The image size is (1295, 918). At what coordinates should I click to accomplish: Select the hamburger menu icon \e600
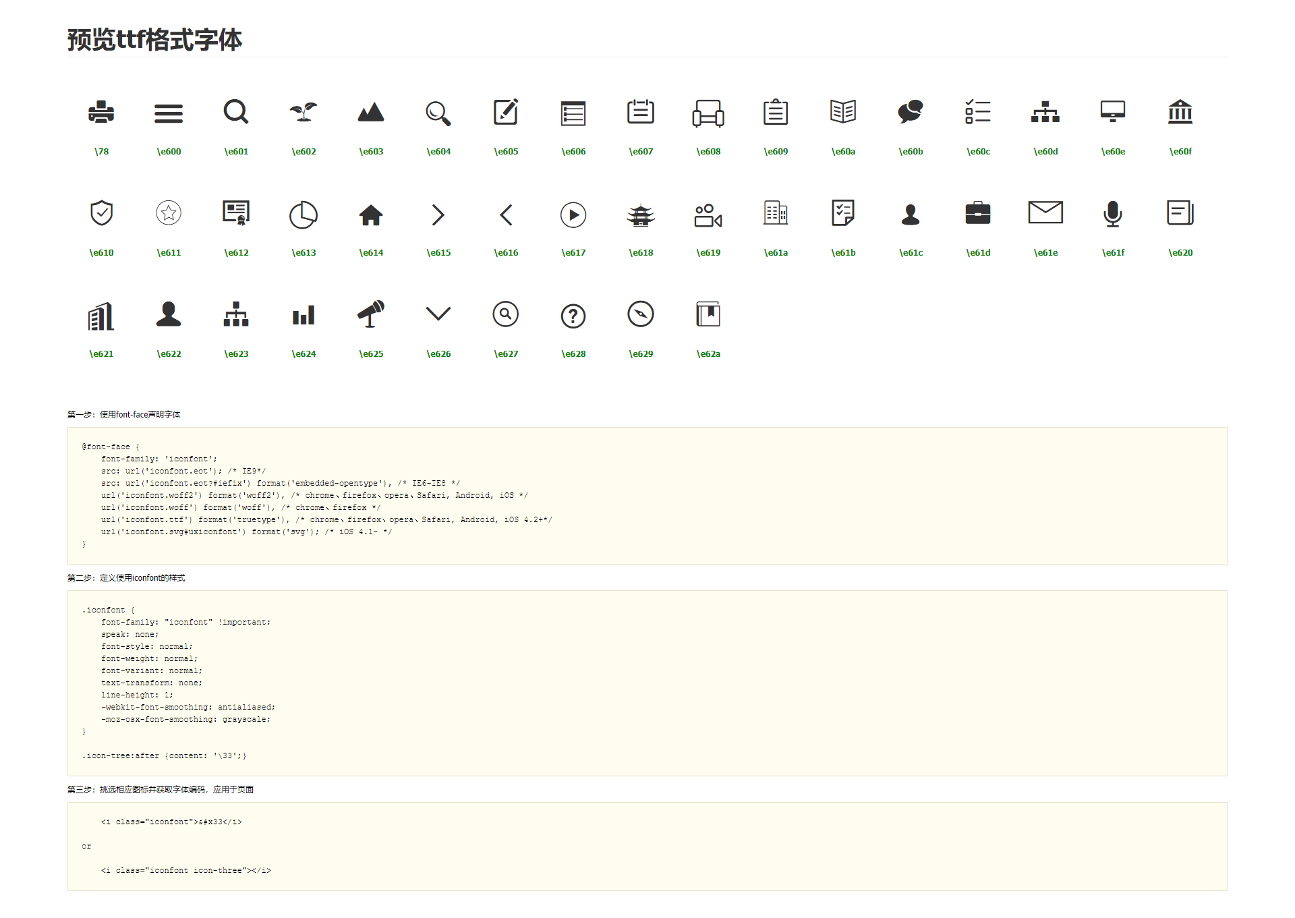pos(169,113)
